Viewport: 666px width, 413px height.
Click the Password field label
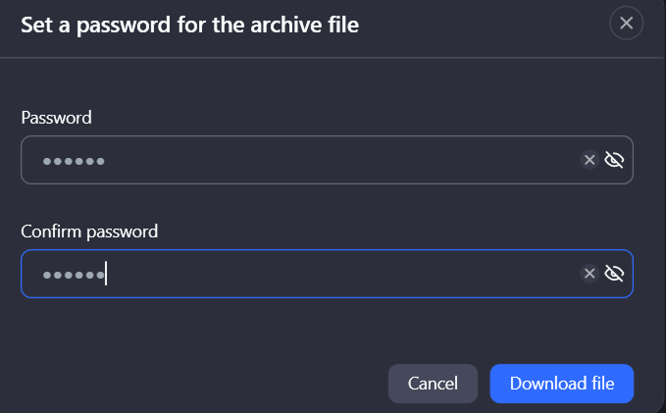coord(56,118)
